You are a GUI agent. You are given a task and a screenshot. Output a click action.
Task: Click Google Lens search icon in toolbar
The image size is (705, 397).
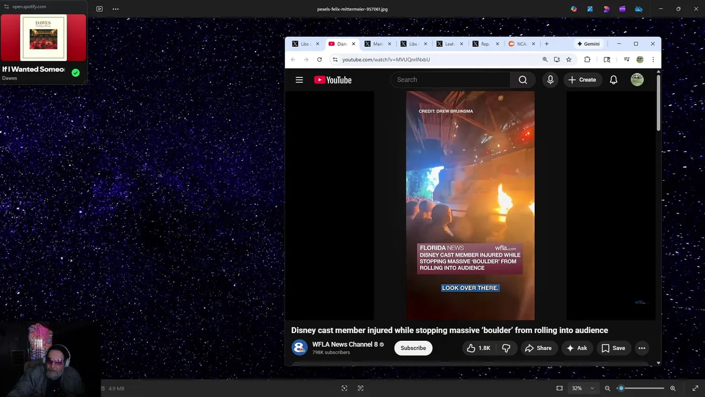click(x=607, y=60)
